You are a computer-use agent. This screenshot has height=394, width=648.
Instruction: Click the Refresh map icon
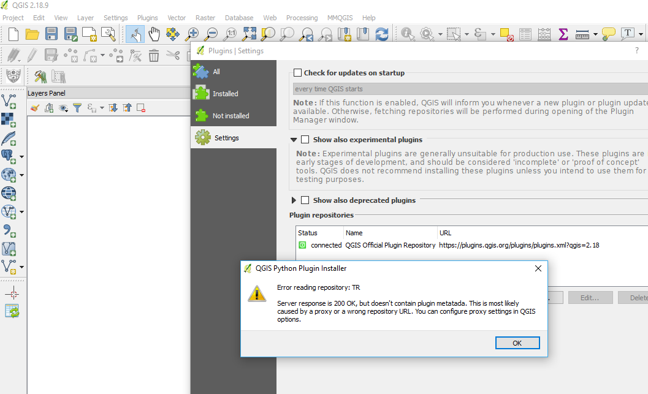[x=382, y=34]
